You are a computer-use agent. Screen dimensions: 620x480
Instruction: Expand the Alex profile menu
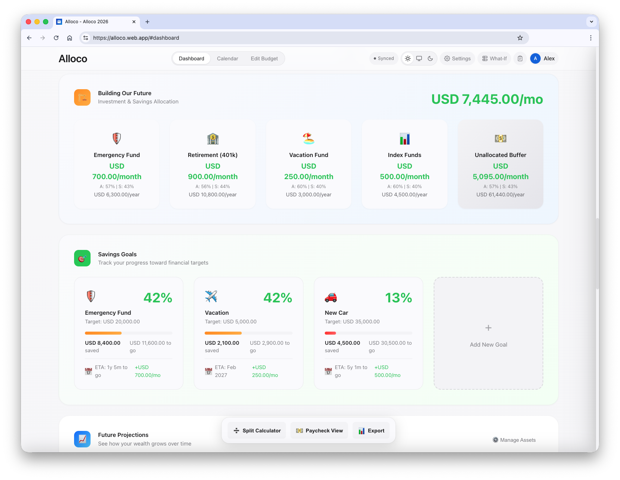point(543,58)
